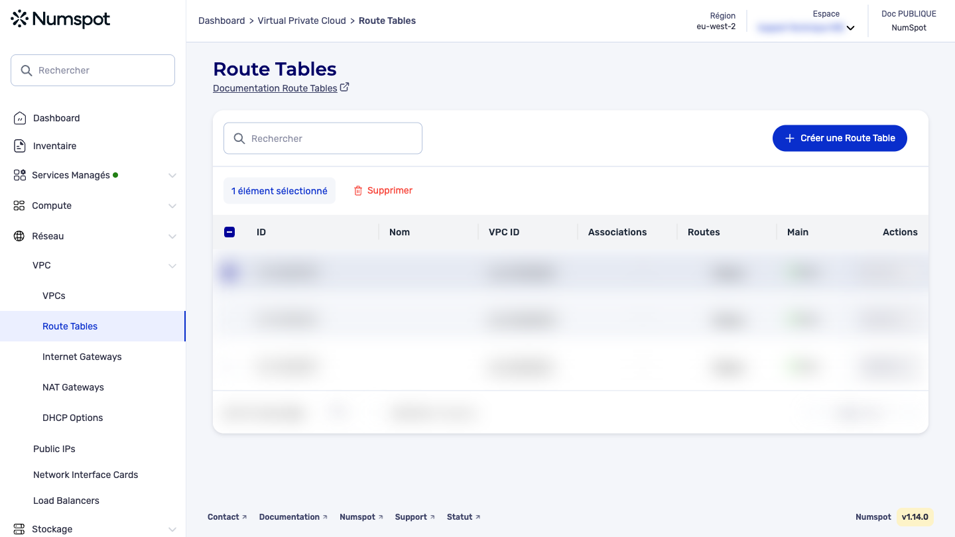Image resolution: width=955 pixels, height=537 pixels.
Task: Click the Stockage storage icon
Action: coord(19,529)
